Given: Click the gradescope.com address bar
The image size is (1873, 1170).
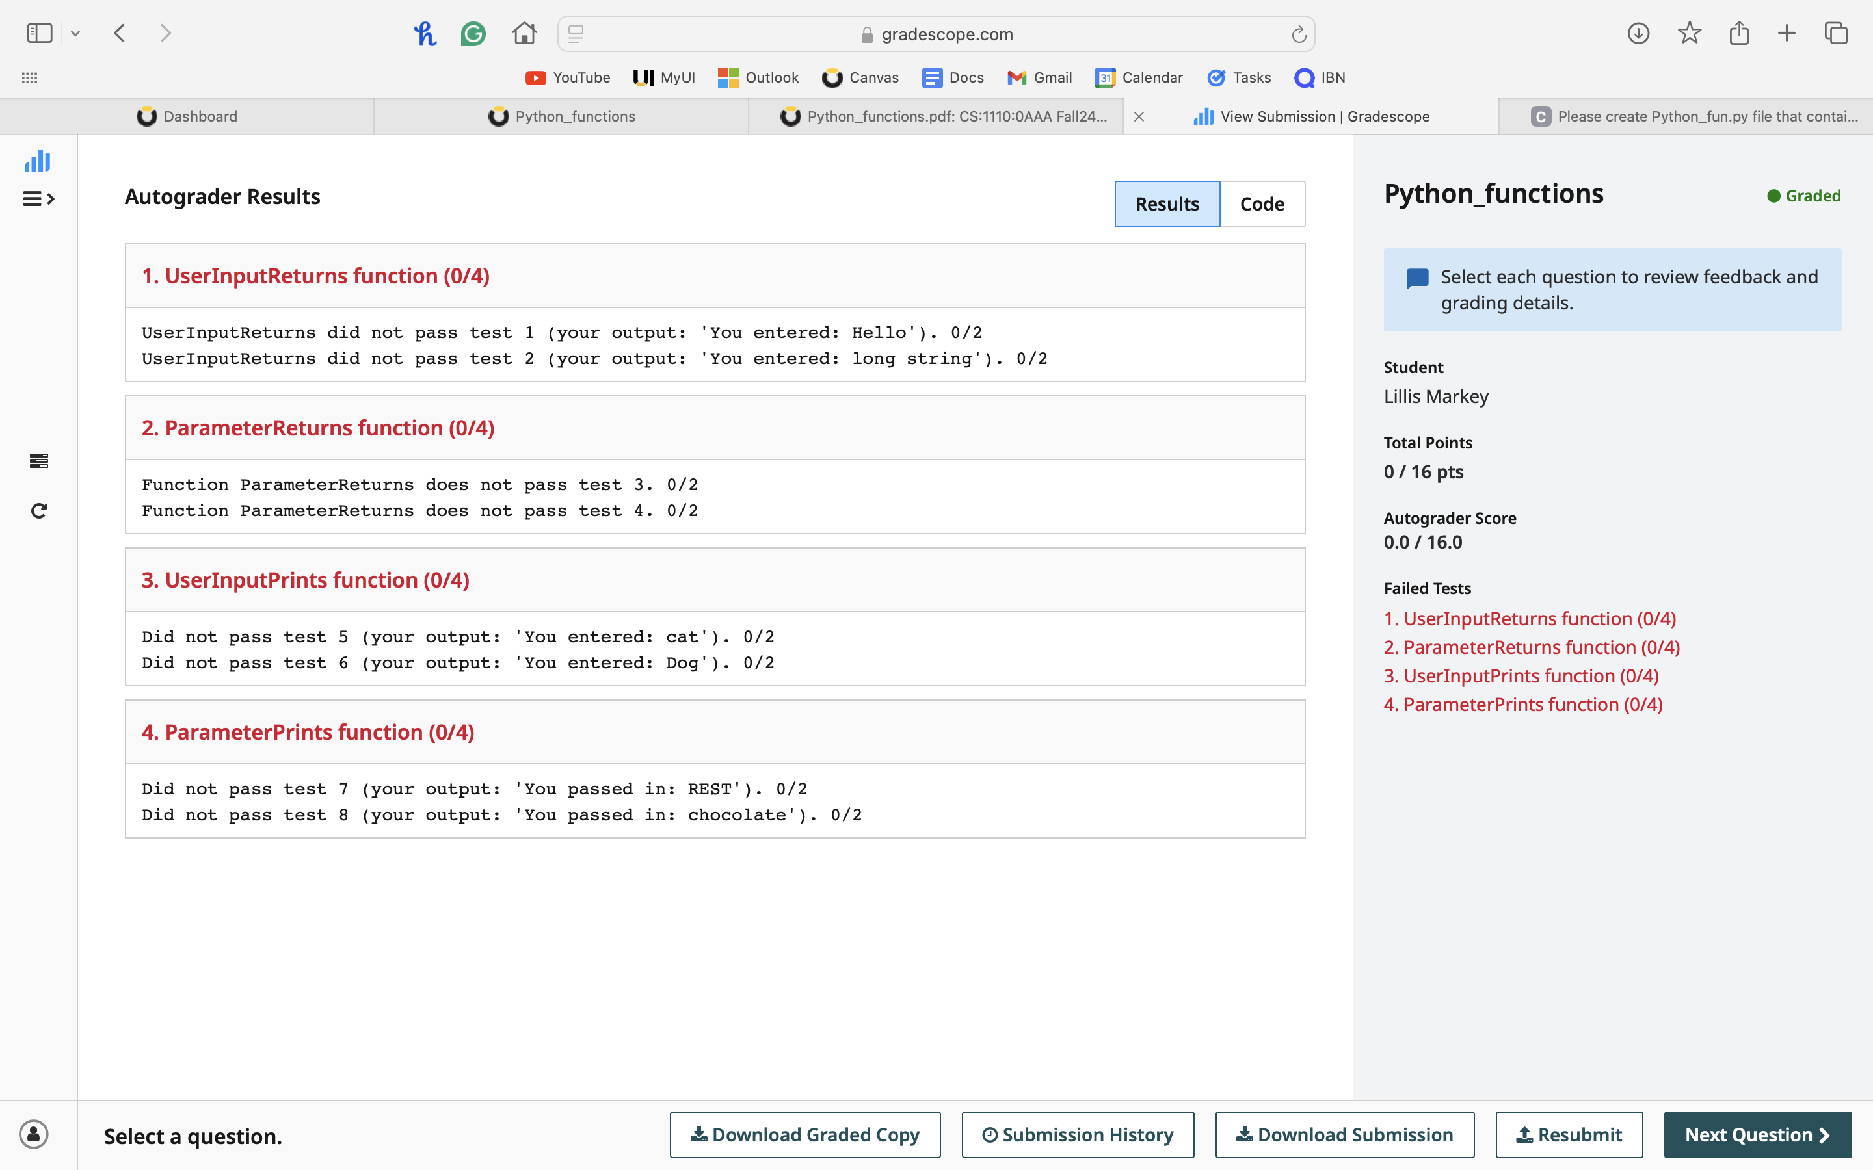Looking at the screenshot, I should pos(936,34).
